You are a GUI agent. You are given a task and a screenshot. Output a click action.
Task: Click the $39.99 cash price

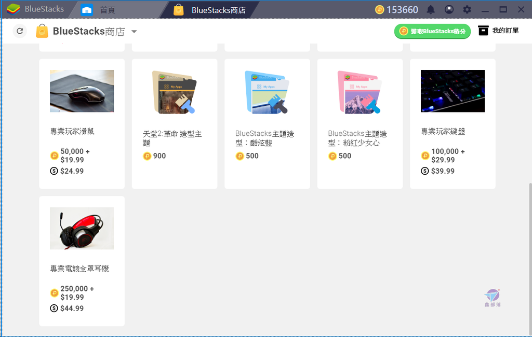tap(443, 171)
